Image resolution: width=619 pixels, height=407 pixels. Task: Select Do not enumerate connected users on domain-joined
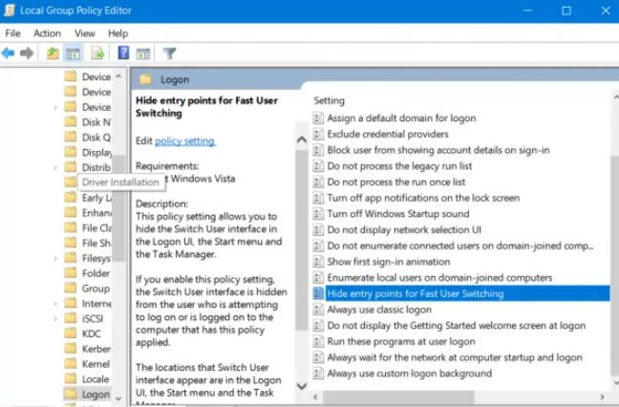pyautogui.click(x=460, y=246)
